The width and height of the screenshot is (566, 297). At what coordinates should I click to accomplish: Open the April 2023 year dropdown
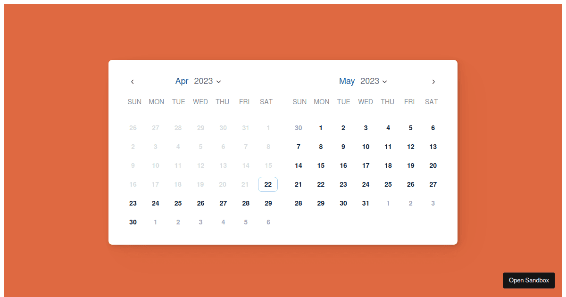point(208,81)
